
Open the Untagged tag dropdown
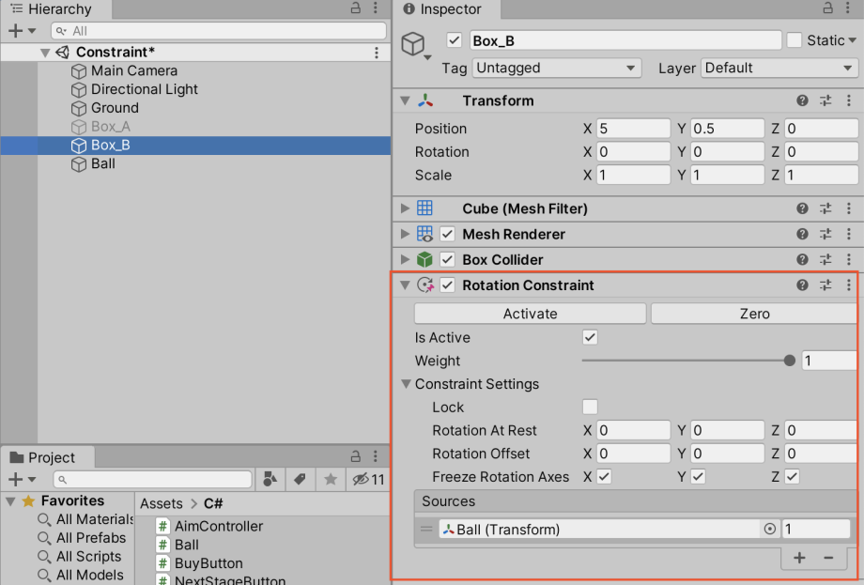[556, 68]
